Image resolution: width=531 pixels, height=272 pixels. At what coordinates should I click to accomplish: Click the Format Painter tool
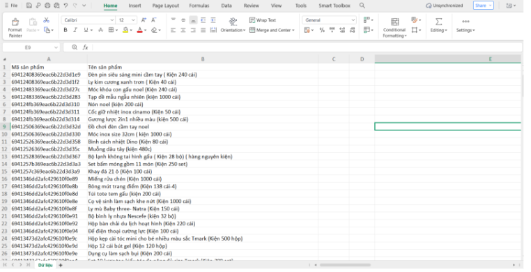[x=15, y=28]
